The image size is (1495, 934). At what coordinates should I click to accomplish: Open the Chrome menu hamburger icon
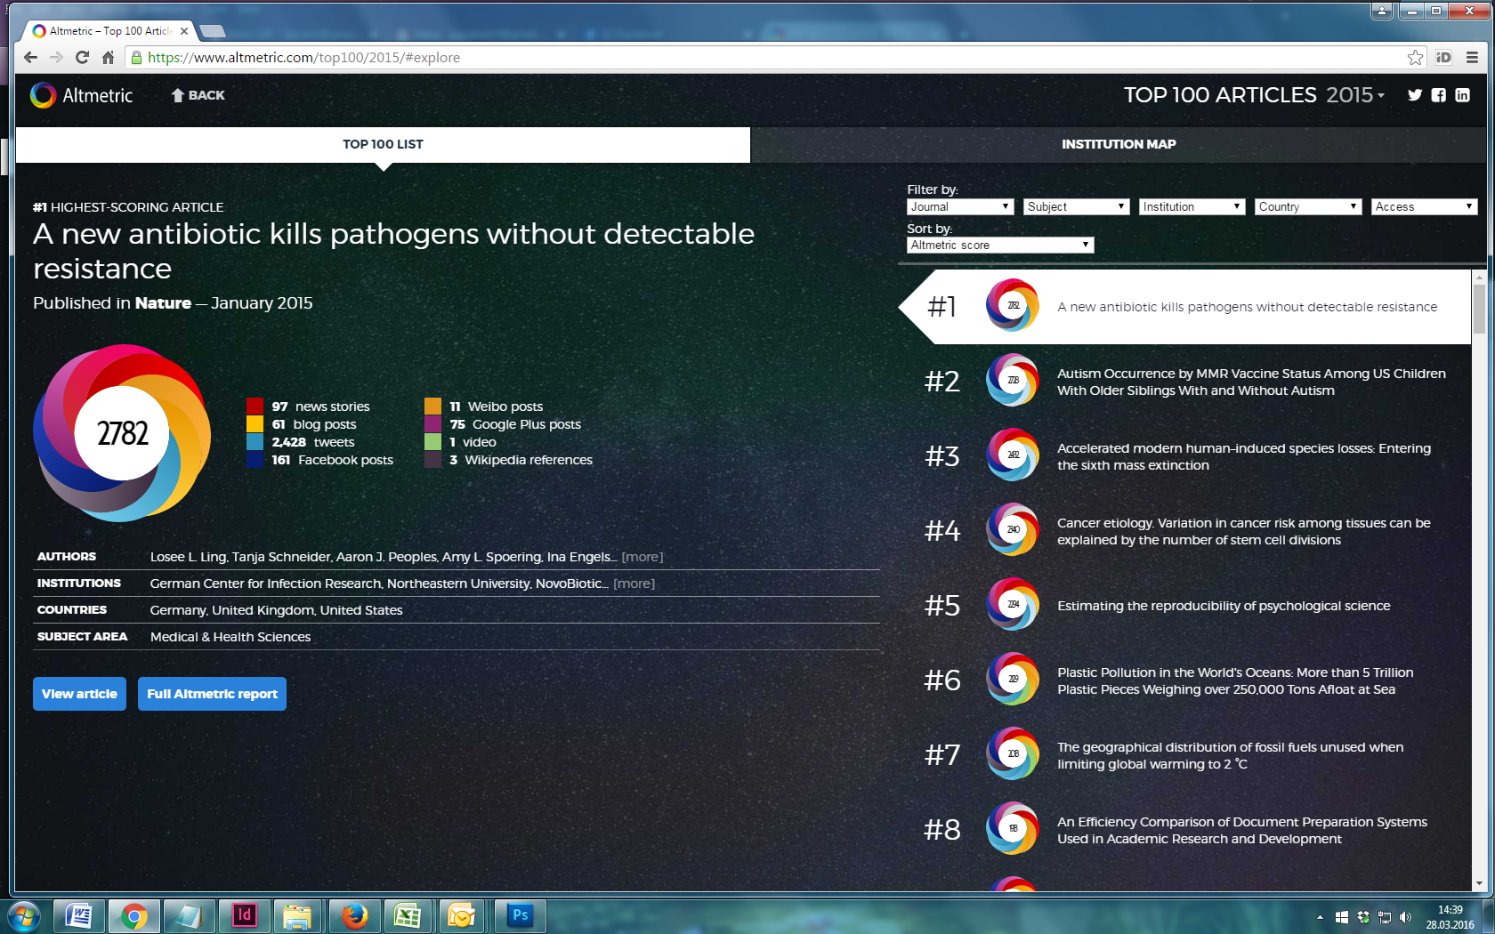pyautogui.click(x=1472, y=58)
